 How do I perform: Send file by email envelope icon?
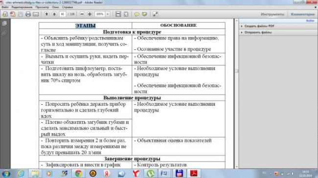click(36, 14)
